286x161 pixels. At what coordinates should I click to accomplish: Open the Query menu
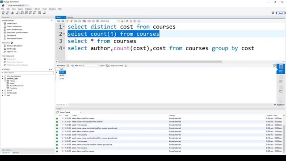[x=21, y=9]
